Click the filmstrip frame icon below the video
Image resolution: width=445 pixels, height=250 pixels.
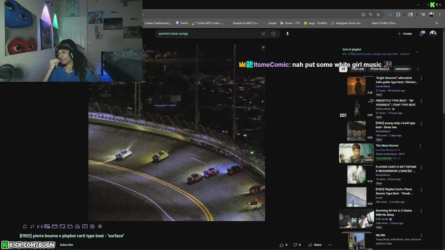70,226
